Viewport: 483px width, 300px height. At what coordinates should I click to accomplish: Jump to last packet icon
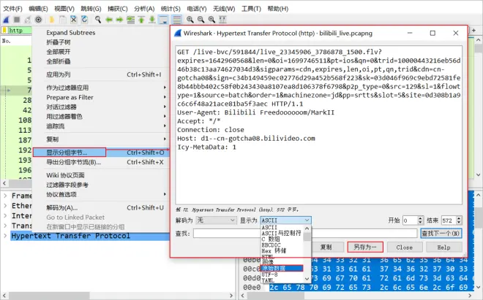(x=152, y=20)
